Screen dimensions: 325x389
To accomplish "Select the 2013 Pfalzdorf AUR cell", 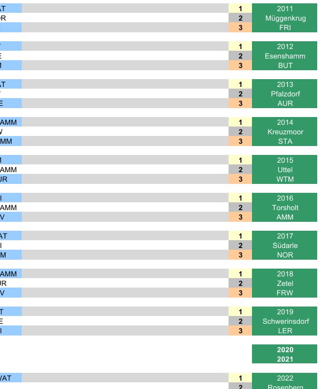I will [x=284, y=94].
